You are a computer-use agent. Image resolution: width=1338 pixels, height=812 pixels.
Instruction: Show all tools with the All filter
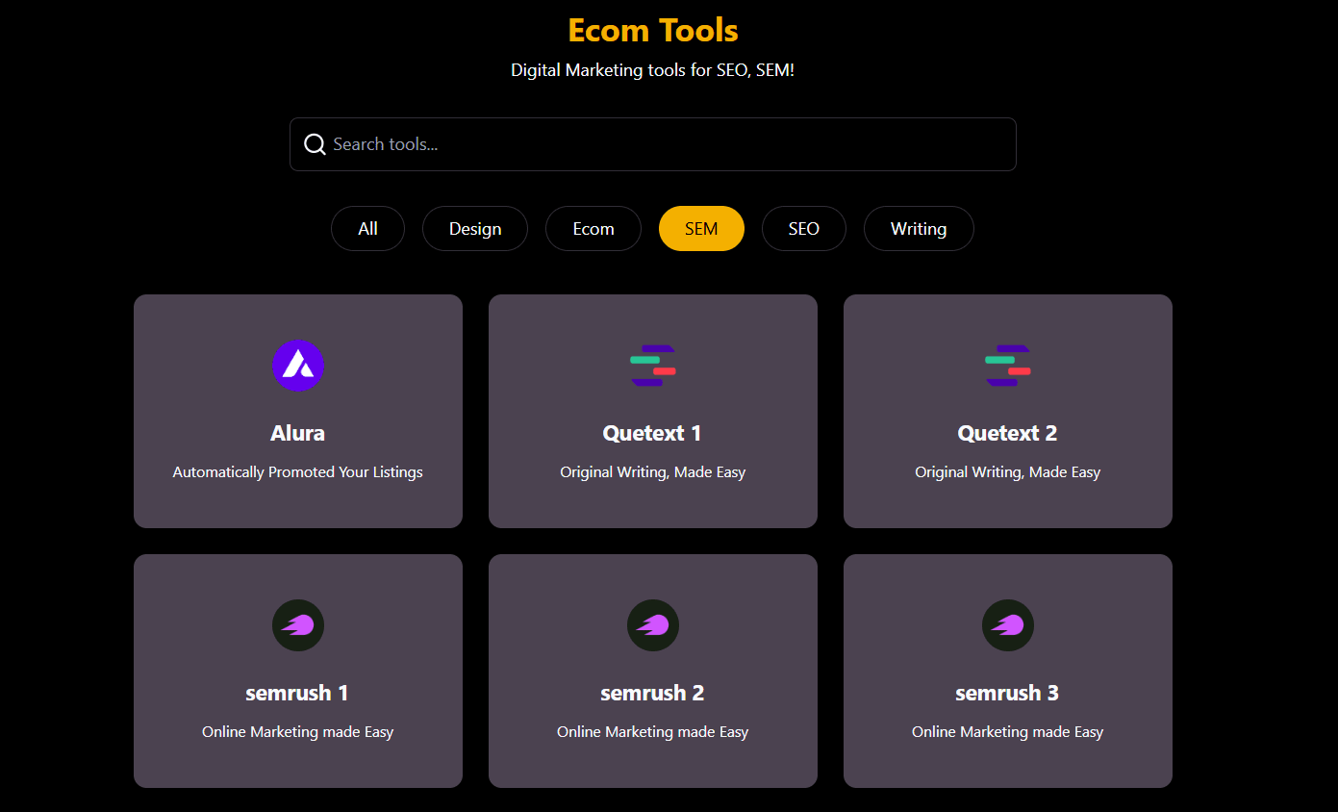pos(367,229)
